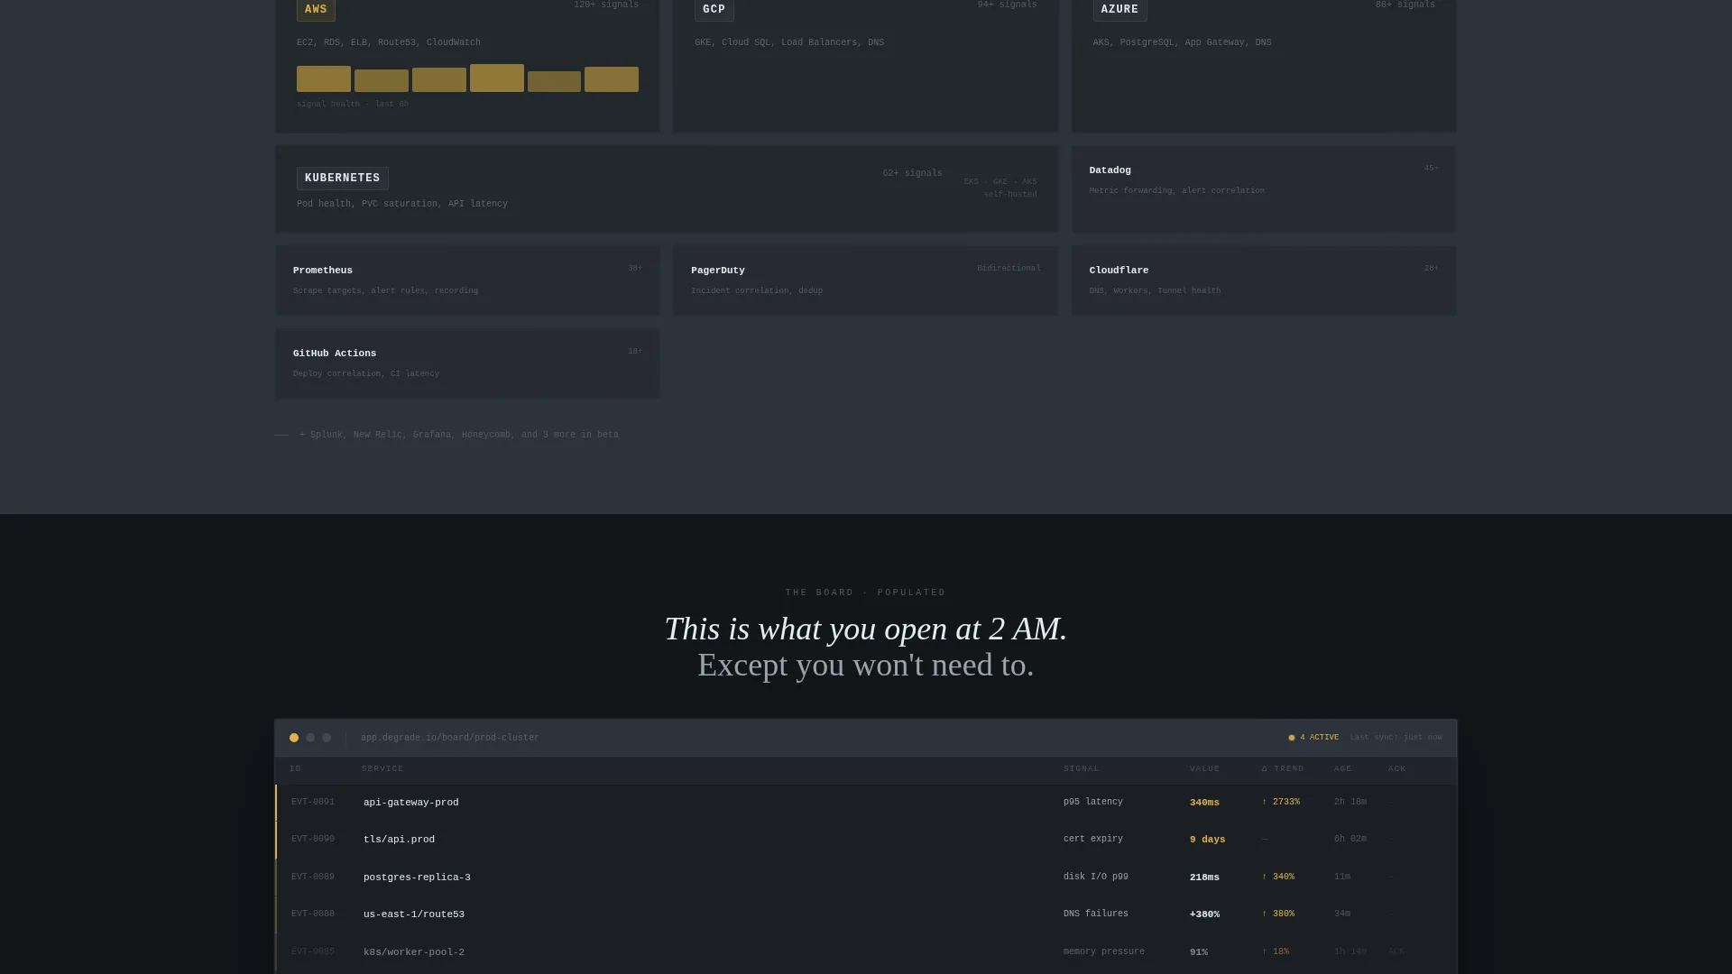1732x974 pixels.
Task: Select the tallest AWS signal health bar
Action: click(496, 78)
